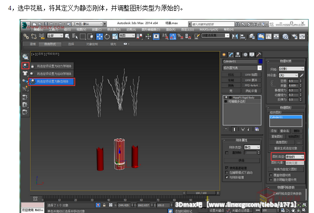
Task: Switch to the '对象绘制' ribbon tab
Action: tap(92, 44)
